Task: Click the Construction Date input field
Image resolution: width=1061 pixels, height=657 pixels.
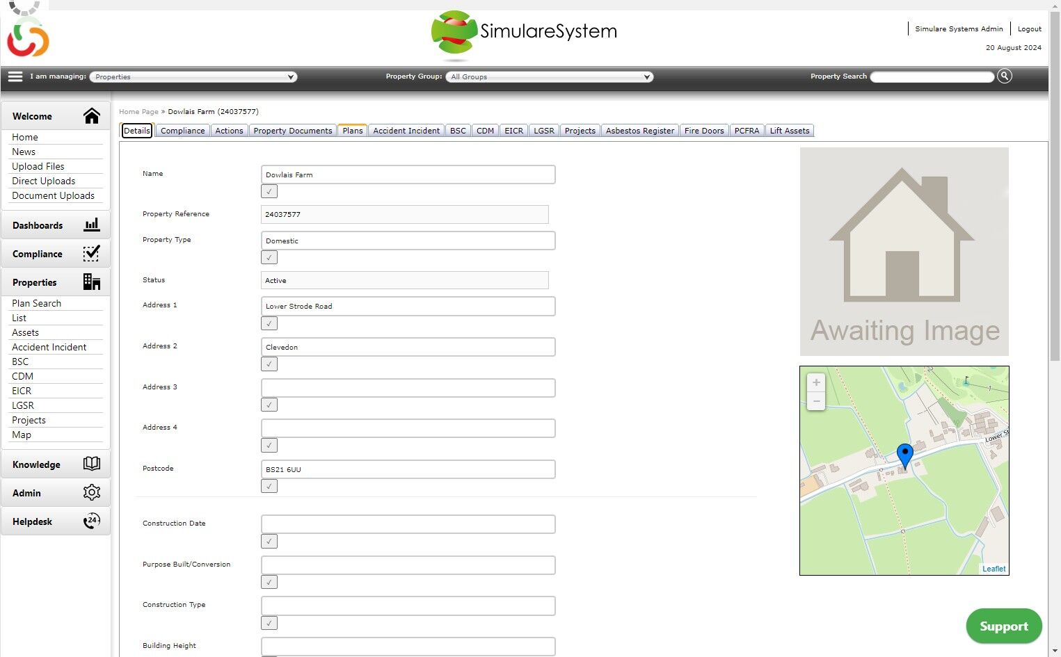Action: point(408,524)
